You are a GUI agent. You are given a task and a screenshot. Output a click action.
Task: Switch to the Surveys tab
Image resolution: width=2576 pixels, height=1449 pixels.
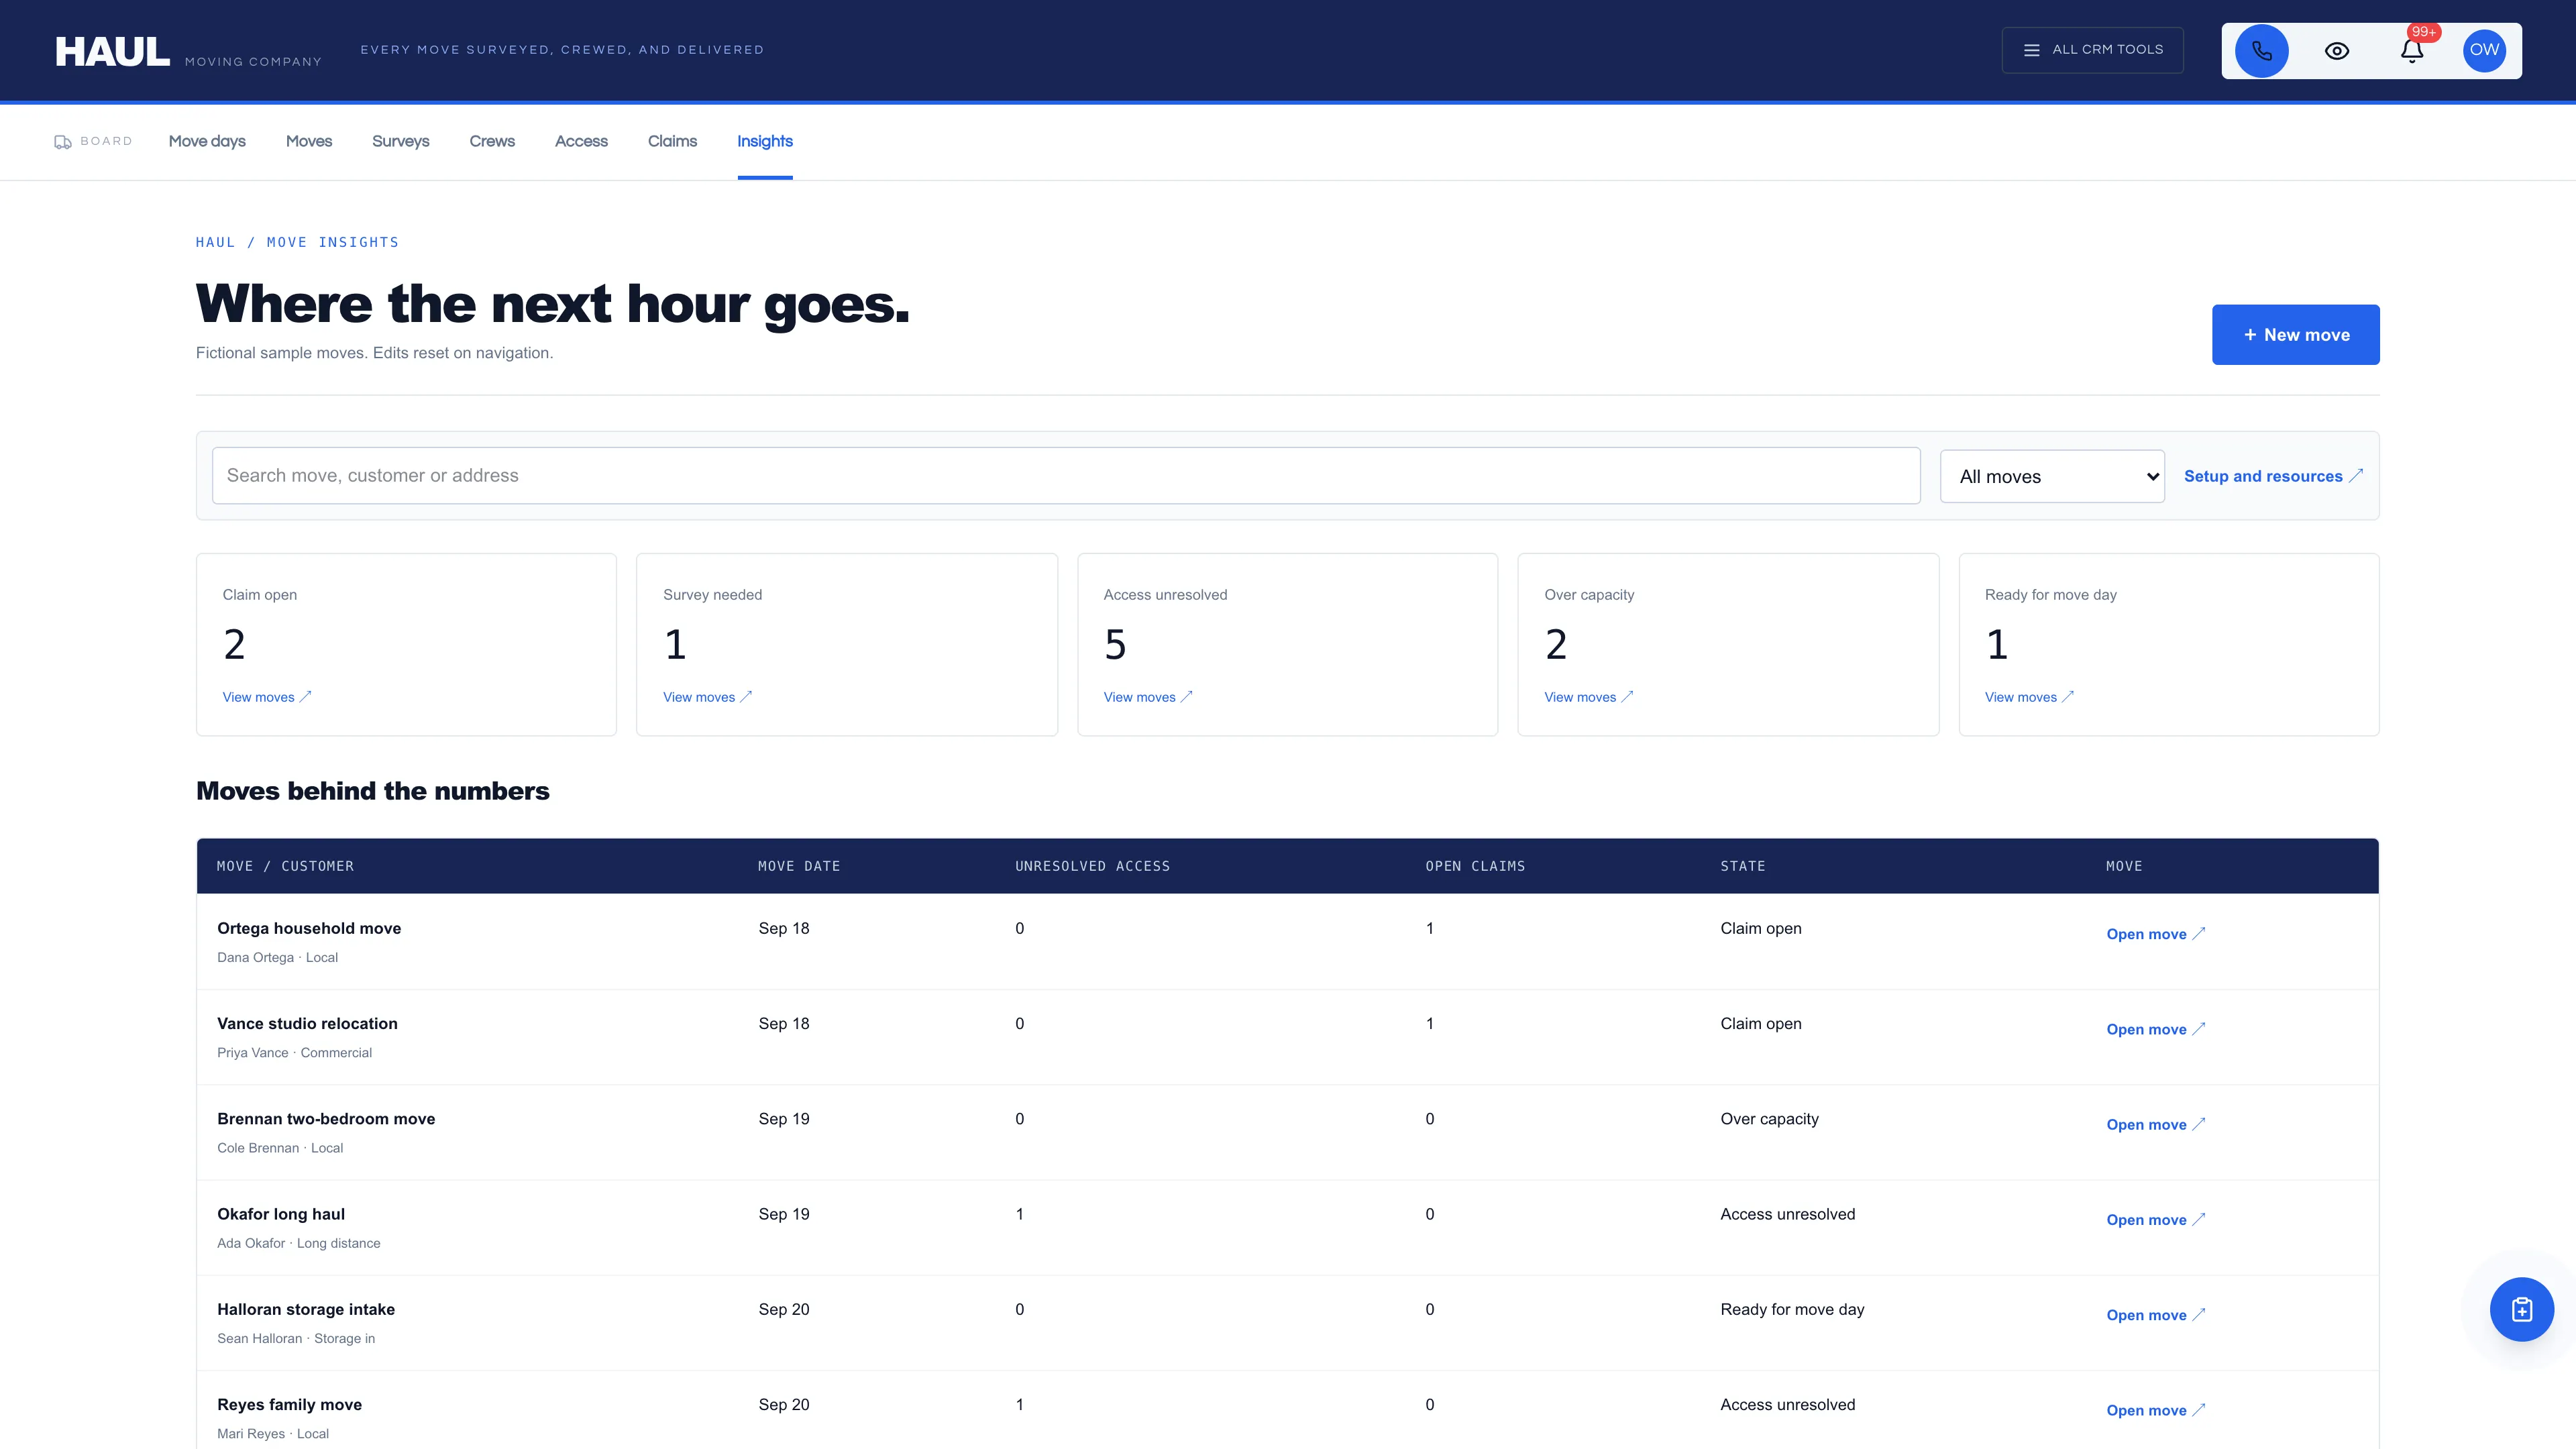[401, 142]
